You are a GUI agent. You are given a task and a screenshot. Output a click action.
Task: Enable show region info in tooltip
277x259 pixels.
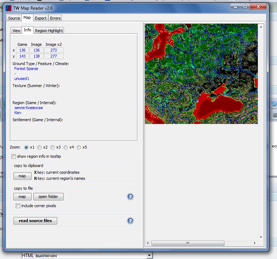point(13,156)
